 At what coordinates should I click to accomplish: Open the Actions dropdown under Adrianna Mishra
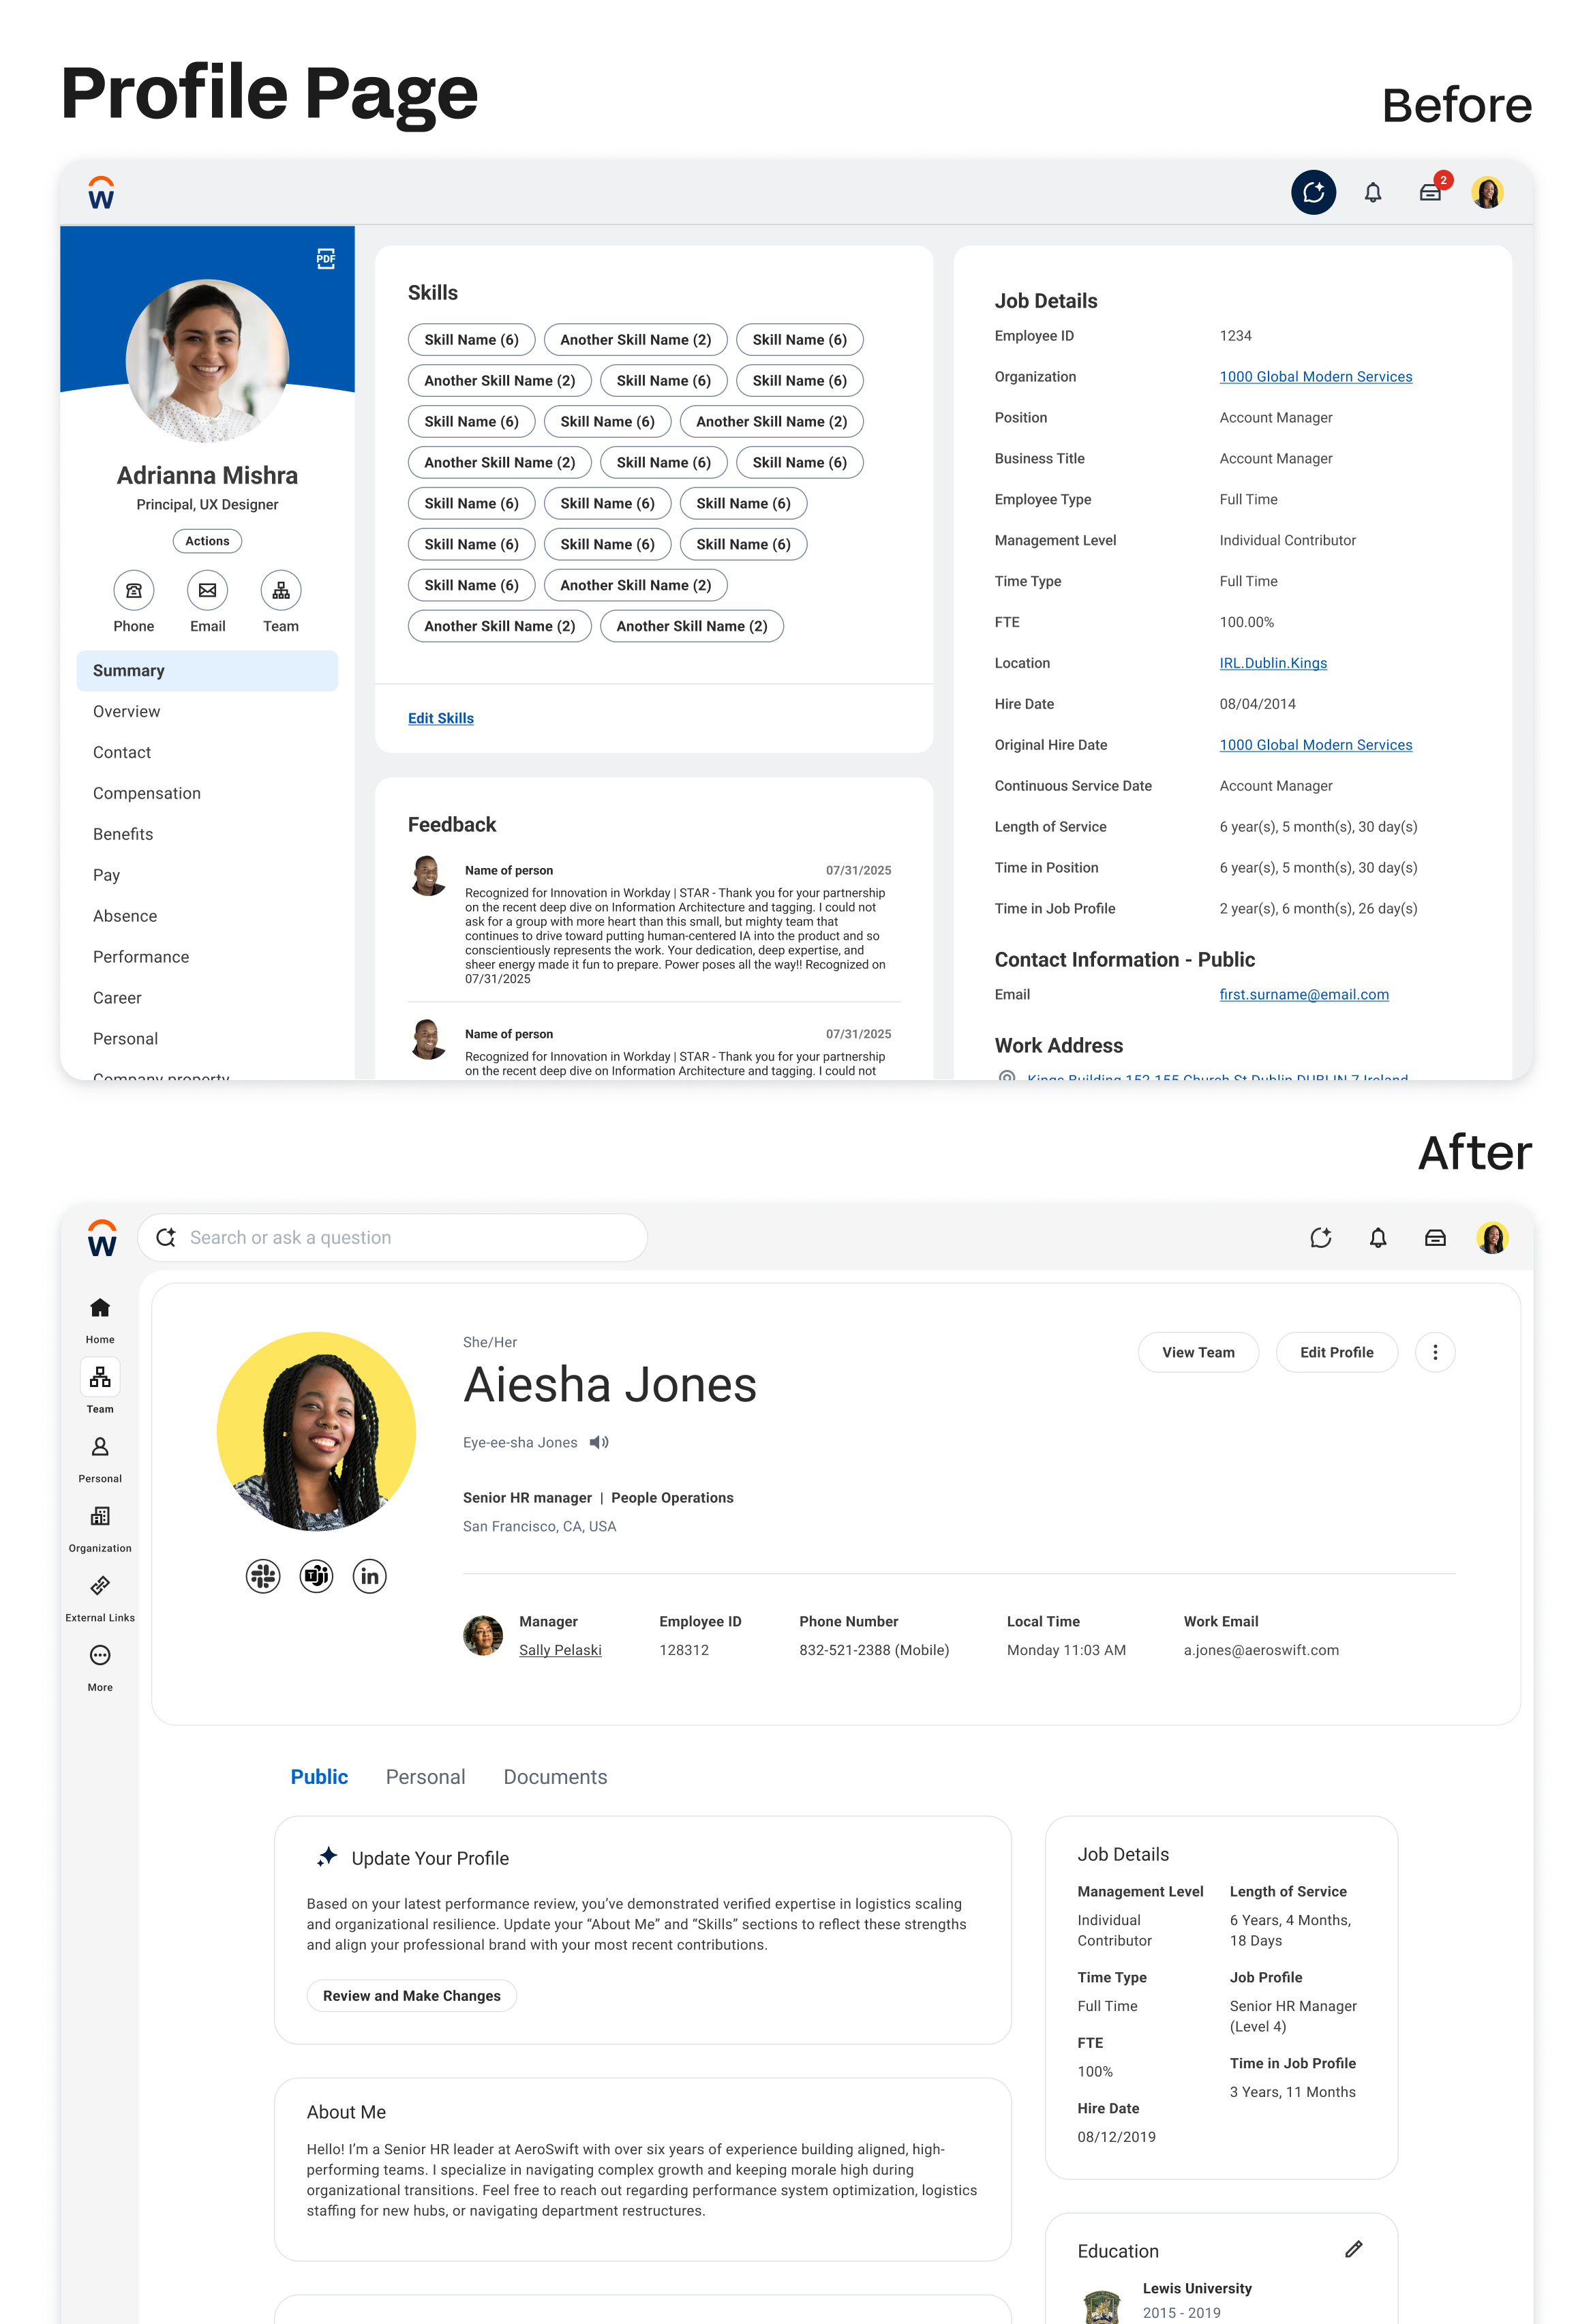coord(207,541)
